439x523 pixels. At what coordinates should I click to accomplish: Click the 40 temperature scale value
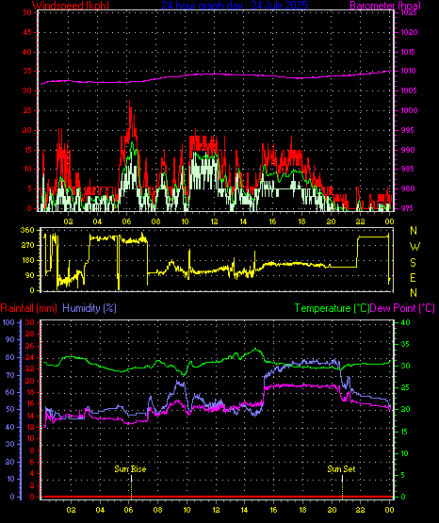click(405, 322)
